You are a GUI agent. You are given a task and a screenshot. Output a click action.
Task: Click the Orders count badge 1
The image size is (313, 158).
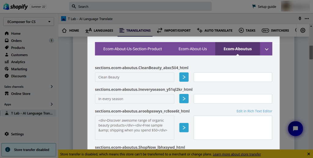pyautogui.click(x=51, y=41)
